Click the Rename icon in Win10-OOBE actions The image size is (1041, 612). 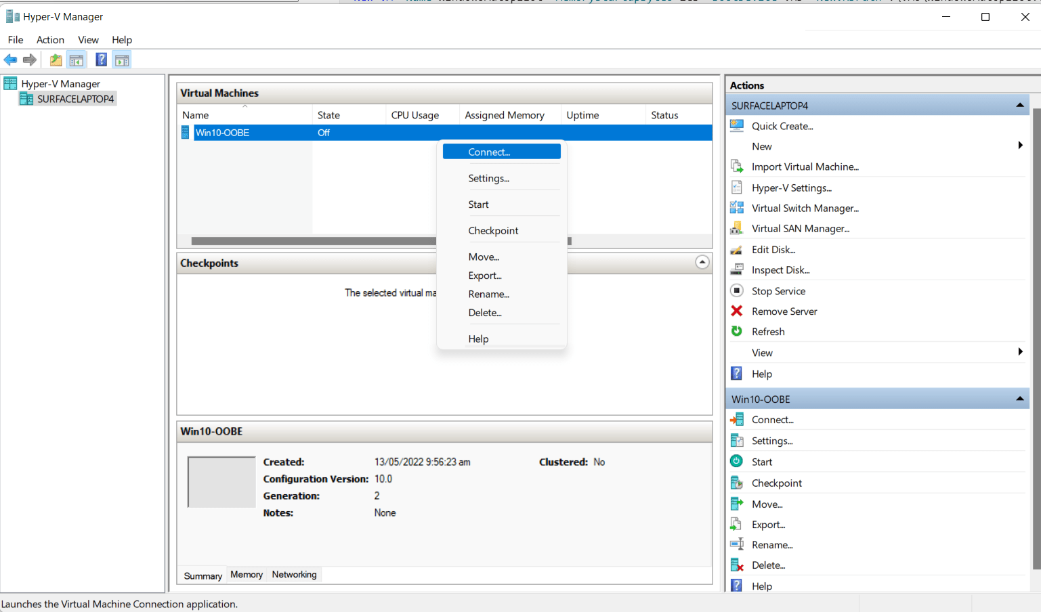click(x=737, y=544)
